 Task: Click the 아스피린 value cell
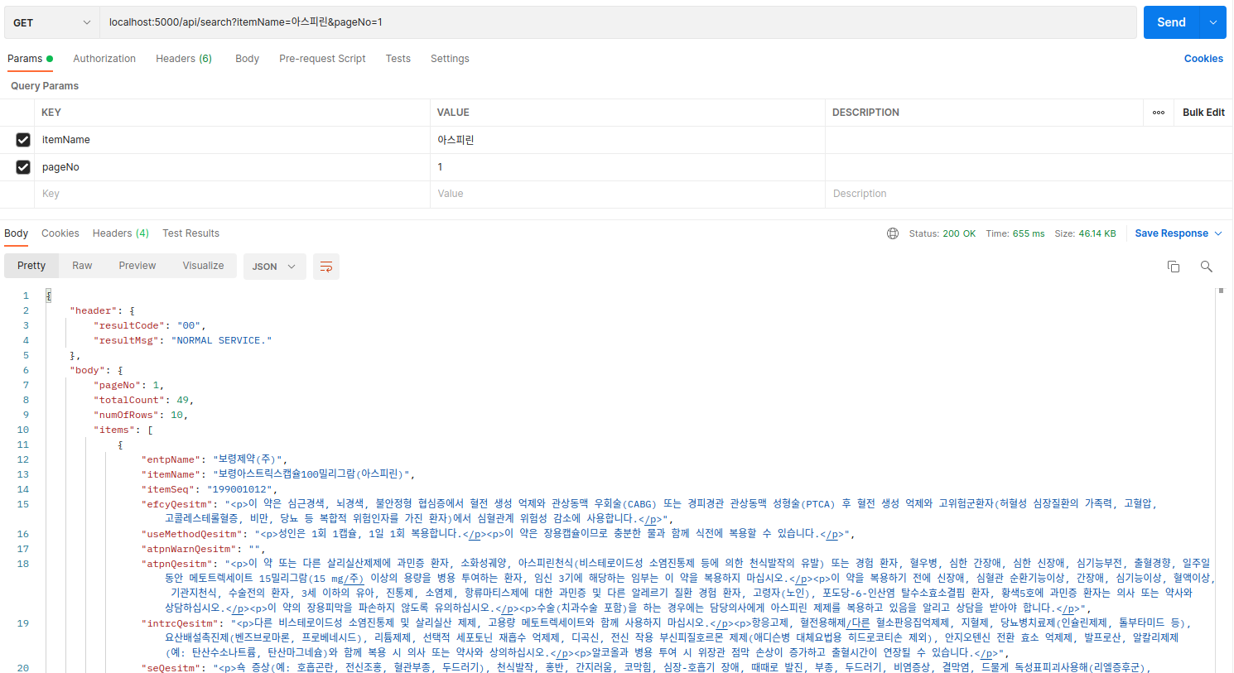[627, 140]
